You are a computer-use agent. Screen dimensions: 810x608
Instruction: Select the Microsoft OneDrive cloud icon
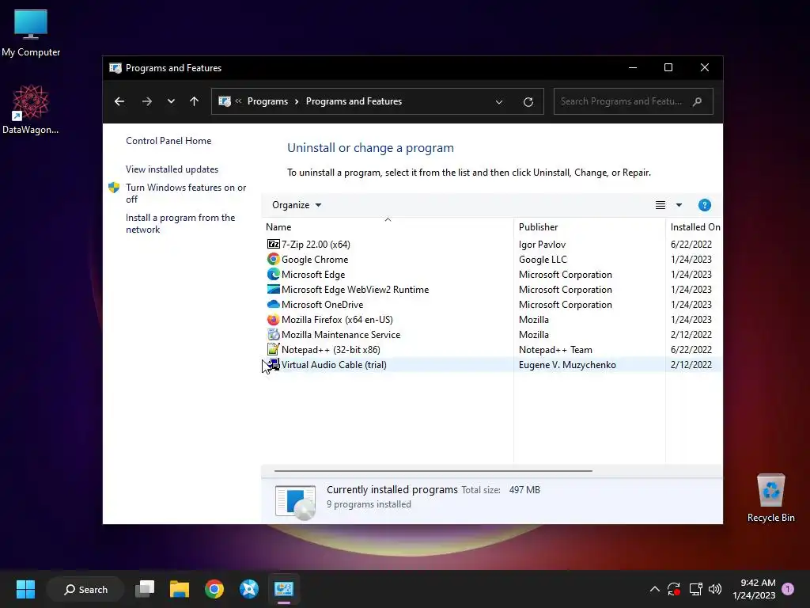click(273, 304)
